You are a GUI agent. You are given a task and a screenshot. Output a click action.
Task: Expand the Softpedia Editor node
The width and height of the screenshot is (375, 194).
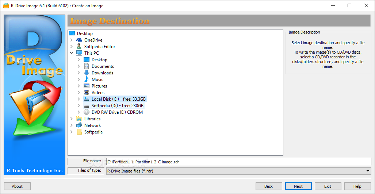click(72, 47)
